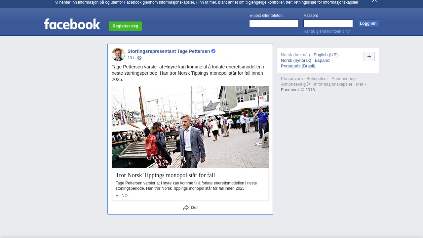Open the article photo of the harbor
Screen dimensions: 423x238
coord(190,127)
